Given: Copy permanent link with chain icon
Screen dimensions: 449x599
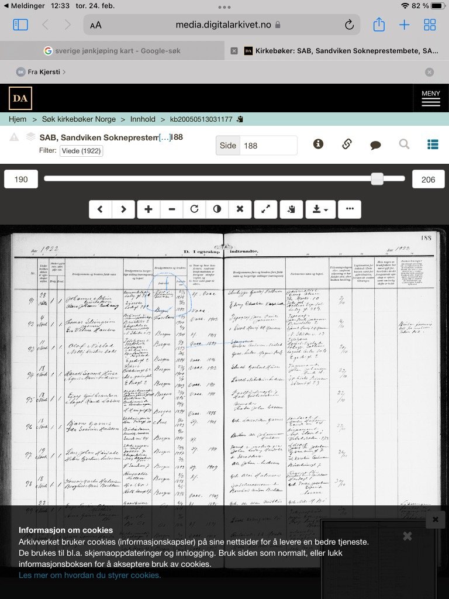Looking at the screenshot, I should 347,144.
